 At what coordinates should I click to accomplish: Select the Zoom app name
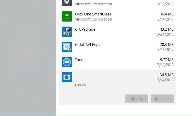[79, 60]
